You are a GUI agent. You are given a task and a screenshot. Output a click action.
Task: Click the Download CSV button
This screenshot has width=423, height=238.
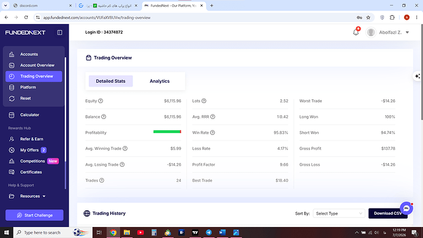pos(388,213)
